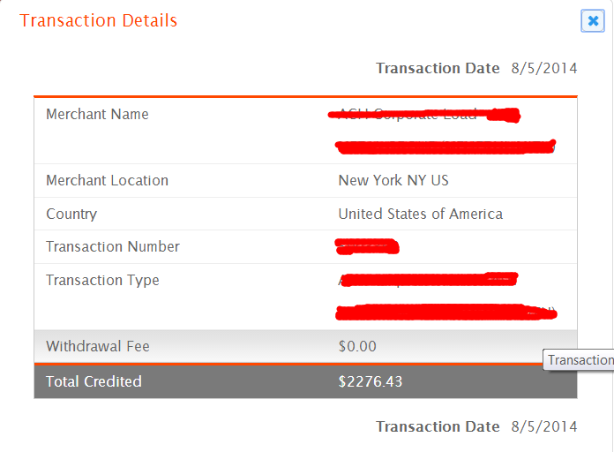This screenshot has width=614, height=452.
Task: Click the $2276.43 total credited amount
Action: [x=371, y=381]
